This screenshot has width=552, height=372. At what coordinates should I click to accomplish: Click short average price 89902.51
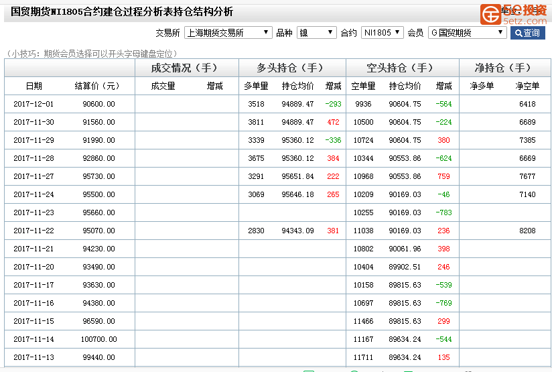click(x=405, y=267)
